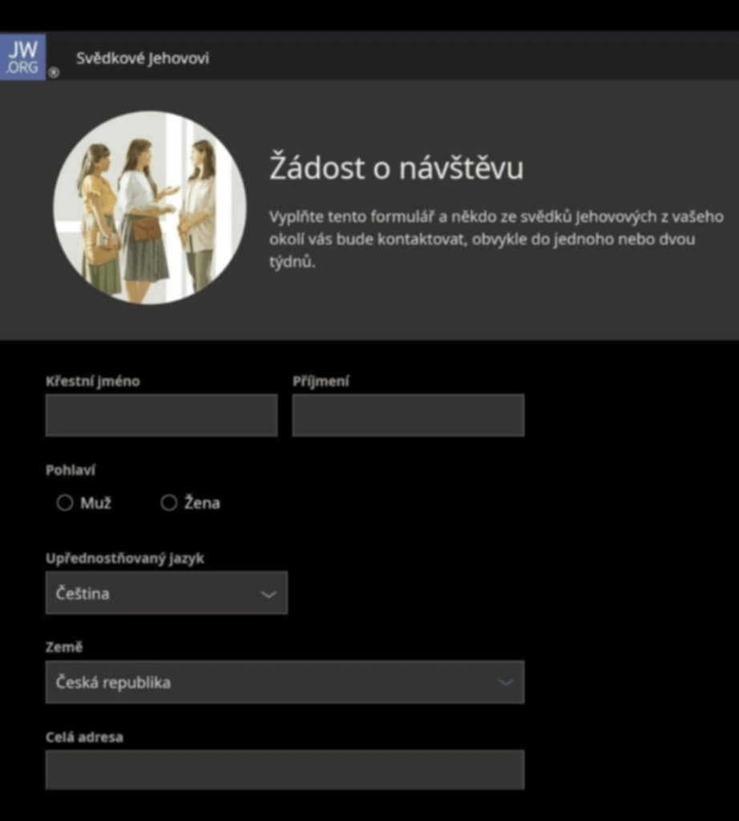Open the Čeština dropdown chevron
This screenshot has height=821, width=739.
tap(268, 593)
